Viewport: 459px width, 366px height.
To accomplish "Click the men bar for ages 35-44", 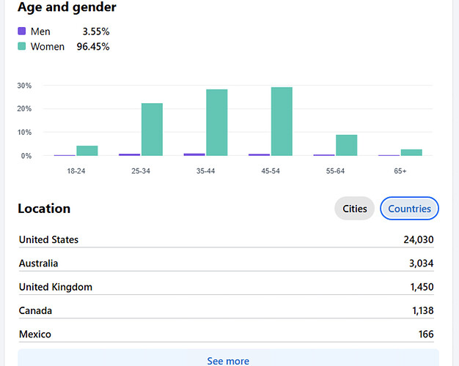I will (x=194, y=154).
